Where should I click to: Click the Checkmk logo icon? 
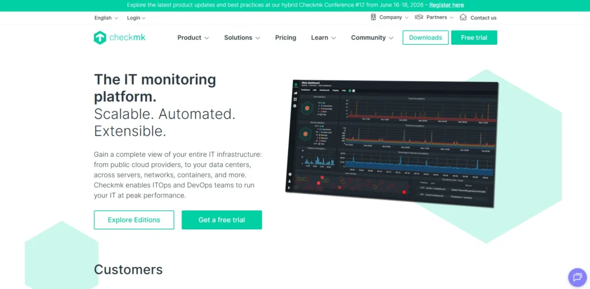[100, 37]
